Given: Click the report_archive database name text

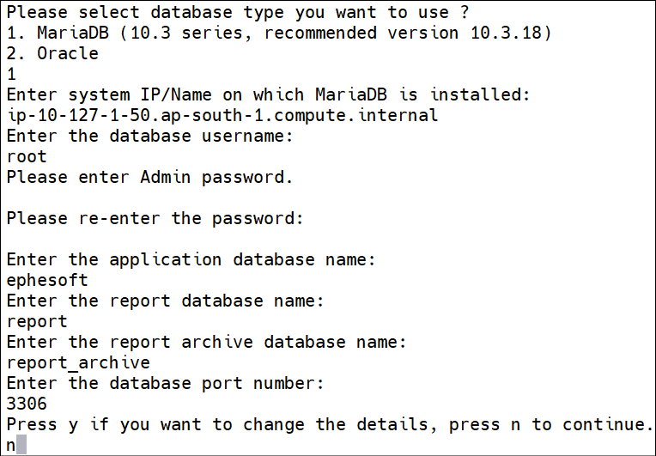Looking at the screenshot, I should click(x=78, y=362).
